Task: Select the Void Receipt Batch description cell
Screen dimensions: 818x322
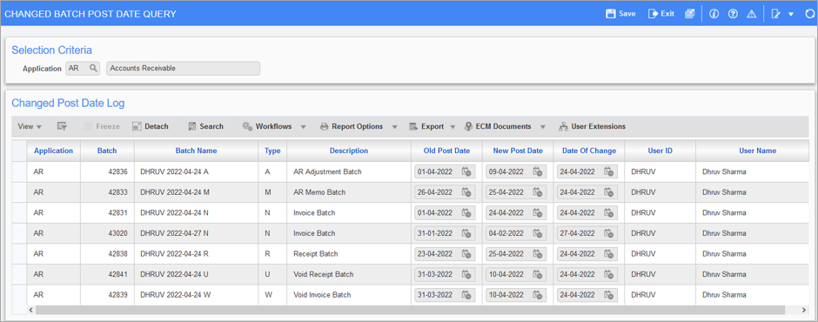Action: pos(348,274)
